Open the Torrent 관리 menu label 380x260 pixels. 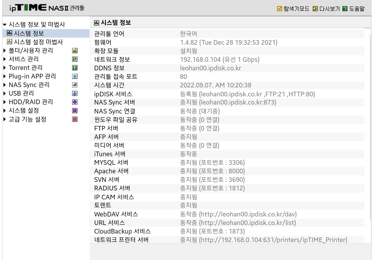tap(25, 68)
